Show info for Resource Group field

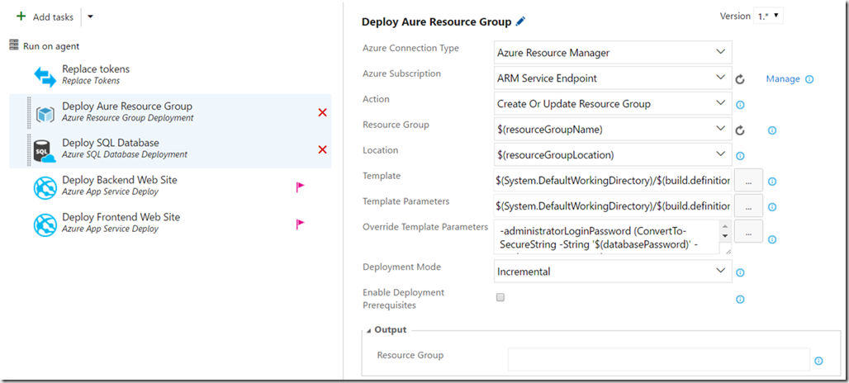[772, 130]
